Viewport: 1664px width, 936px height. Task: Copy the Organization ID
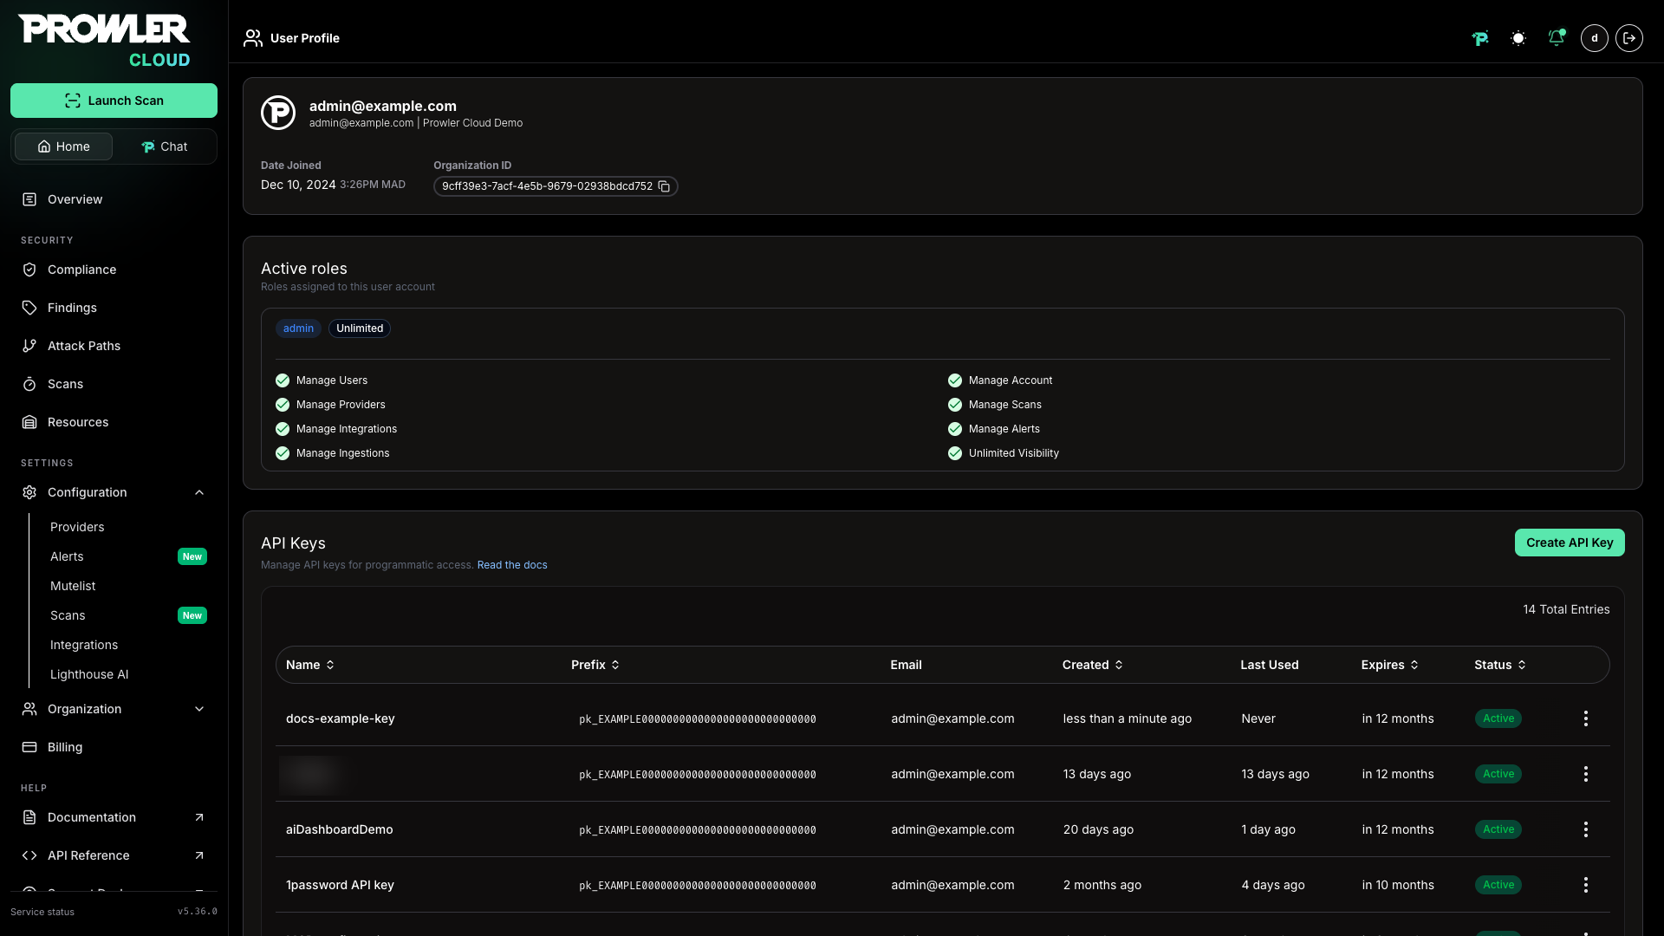click(664, 186)
